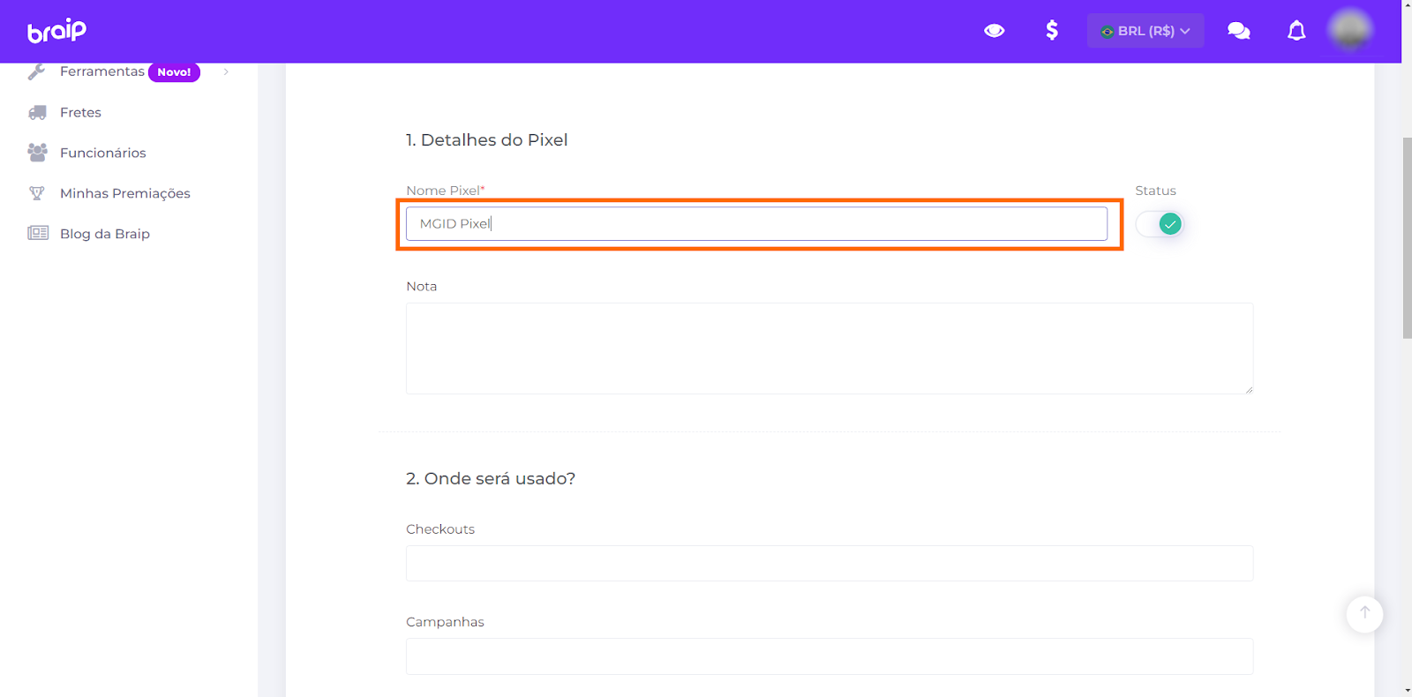1412x697 pixels.
Task: Open the Campanhas selection field
Action: [829, 656]
